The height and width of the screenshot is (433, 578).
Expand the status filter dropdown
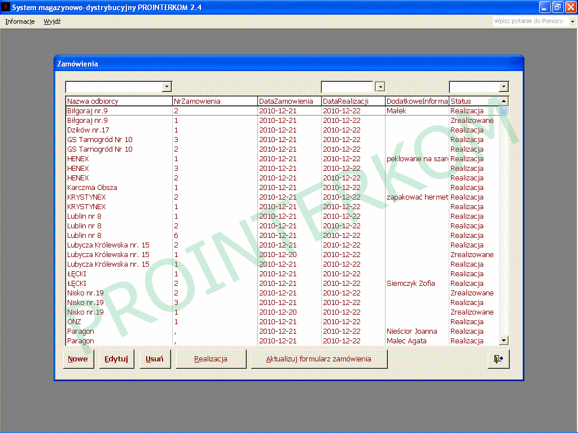(503, 87)
